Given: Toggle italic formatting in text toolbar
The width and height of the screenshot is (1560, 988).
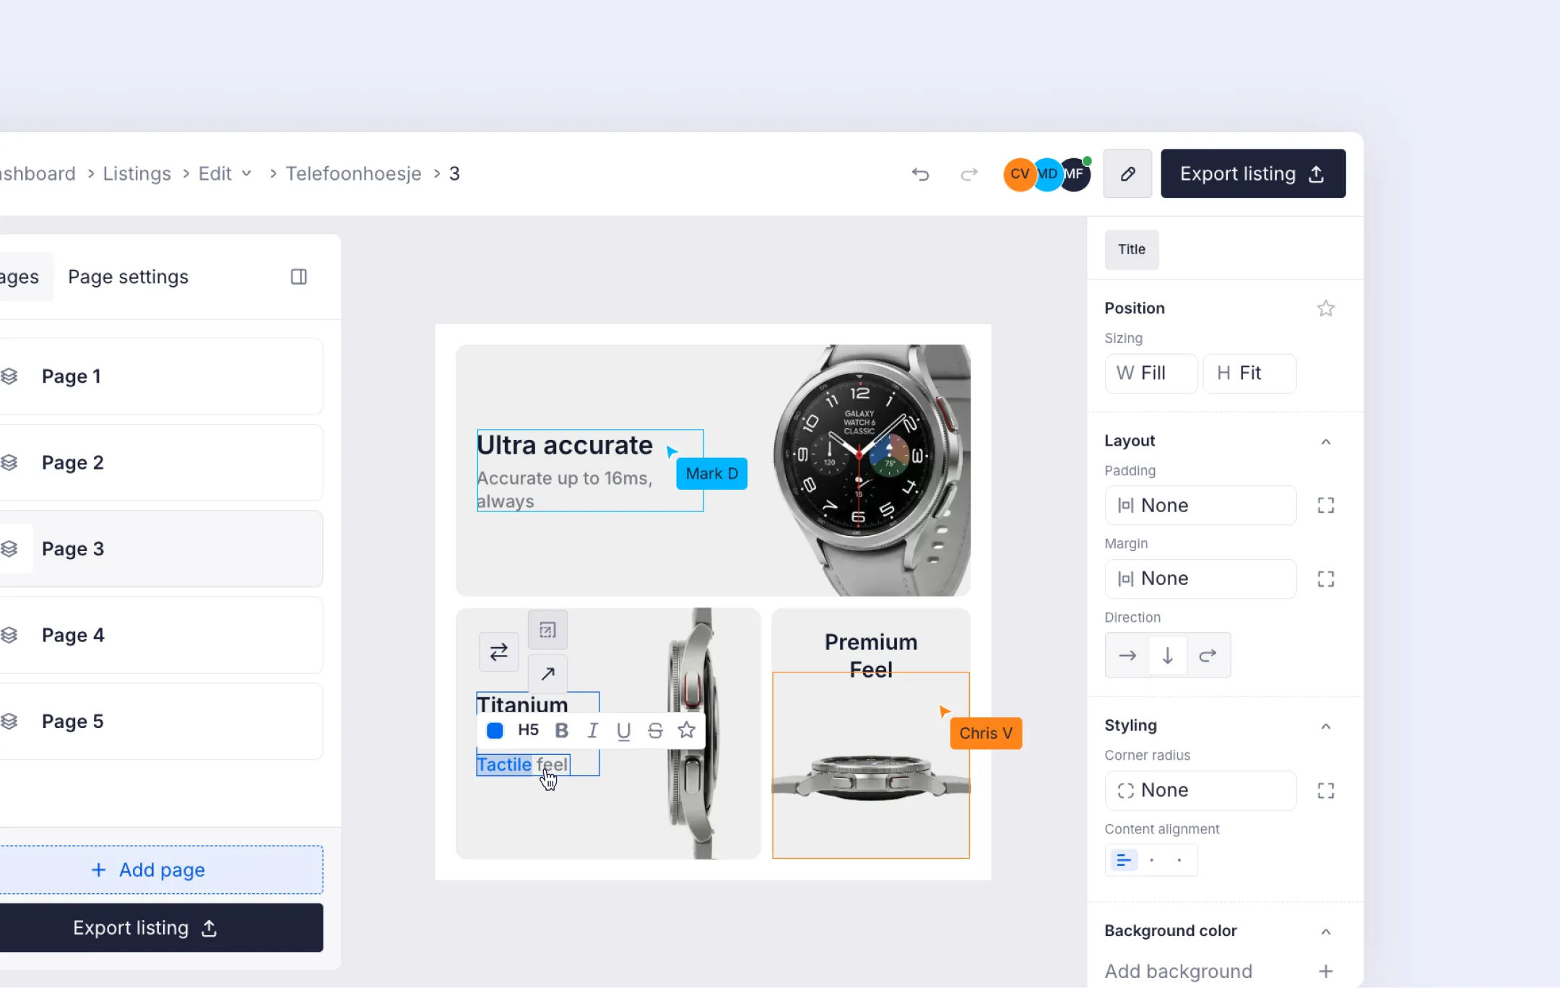Looking at the screenshot, I should coord(593,730).
